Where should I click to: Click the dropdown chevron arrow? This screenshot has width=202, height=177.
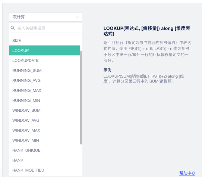[x=77, y=17]
